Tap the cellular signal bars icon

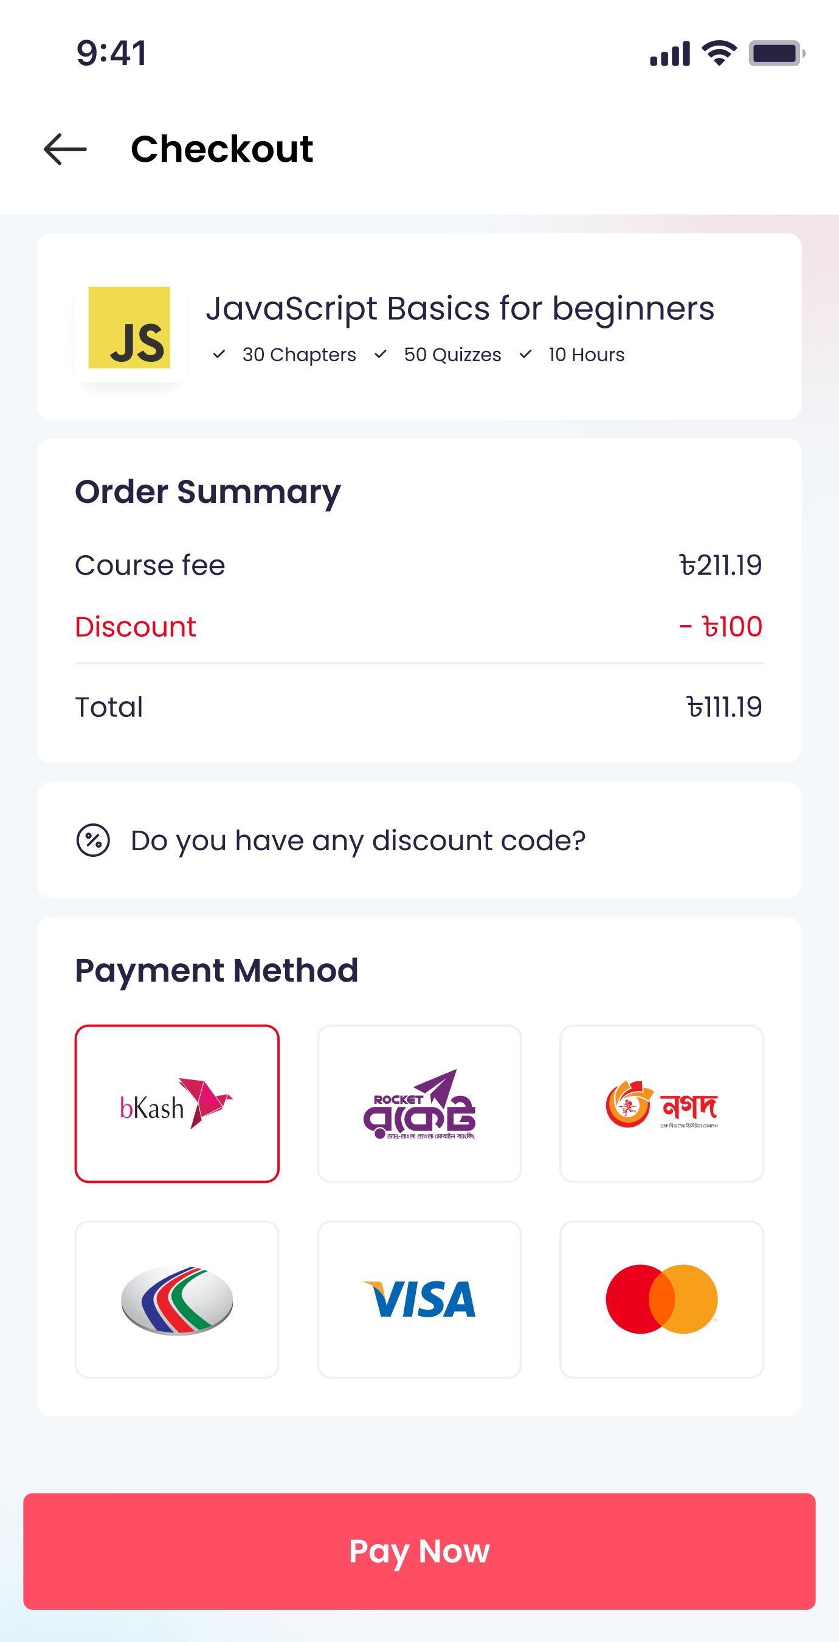pos(669,54)
